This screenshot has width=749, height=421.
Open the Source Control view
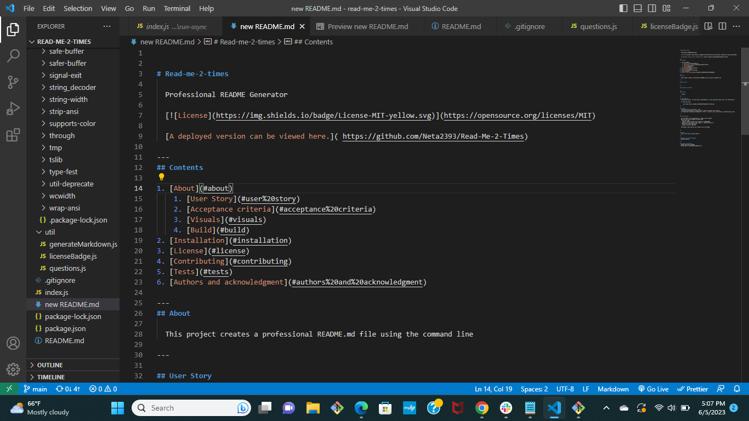[13, 82]
